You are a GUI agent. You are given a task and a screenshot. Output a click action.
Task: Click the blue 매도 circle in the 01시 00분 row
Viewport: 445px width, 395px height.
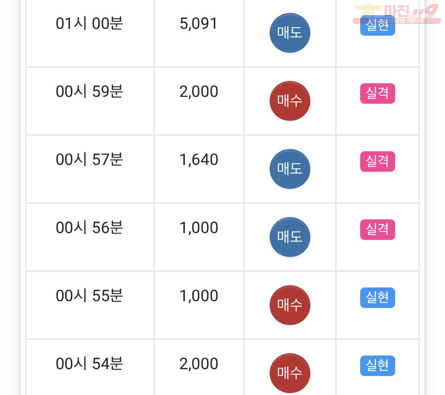[290, 33]
